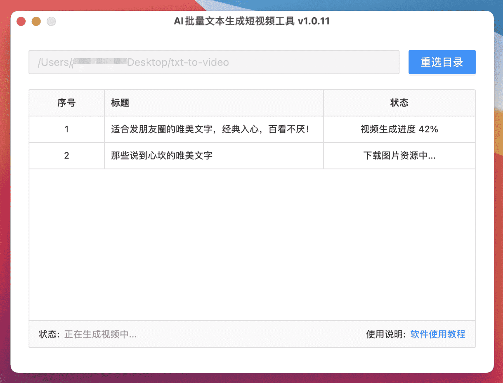Click the 使用说明: label
503x383 pixels.
tap(386, 334)
